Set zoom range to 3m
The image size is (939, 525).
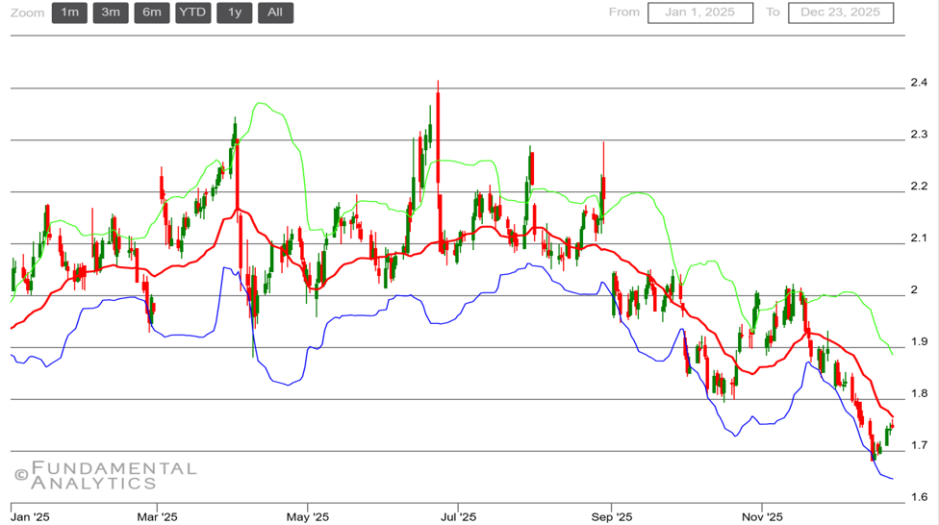[111, 12]
